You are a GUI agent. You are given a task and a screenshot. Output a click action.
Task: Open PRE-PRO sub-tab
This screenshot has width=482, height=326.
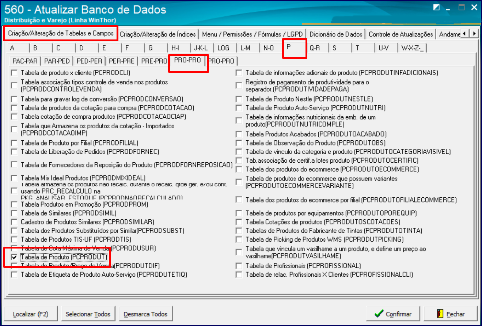pyautogui.click(x=154, y=61)
